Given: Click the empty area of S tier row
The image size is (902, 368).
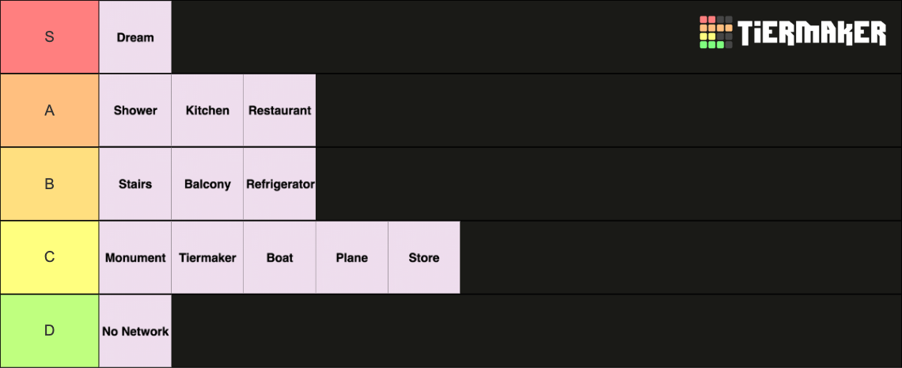Looking at the screenshot, I should click(x=431, y=36).
